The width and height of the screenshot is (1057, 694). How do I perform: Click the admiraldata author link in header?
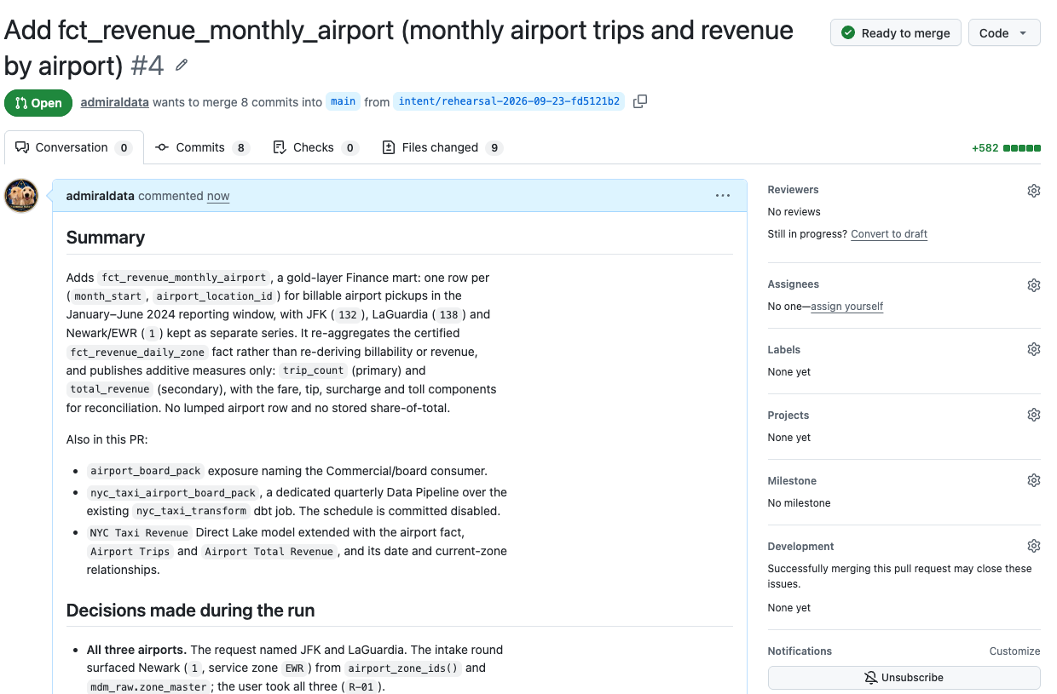point(114,102)
